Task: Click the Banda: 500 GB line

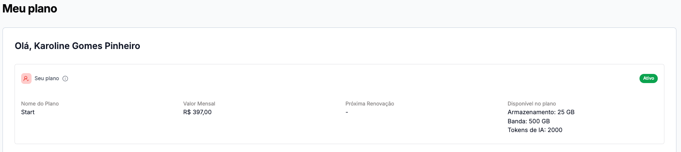Action: point(529,121)
